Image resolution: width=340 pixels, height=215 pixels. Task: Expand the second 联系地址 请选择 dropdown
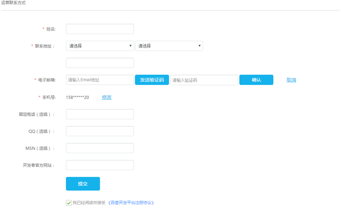pos(168,46)
